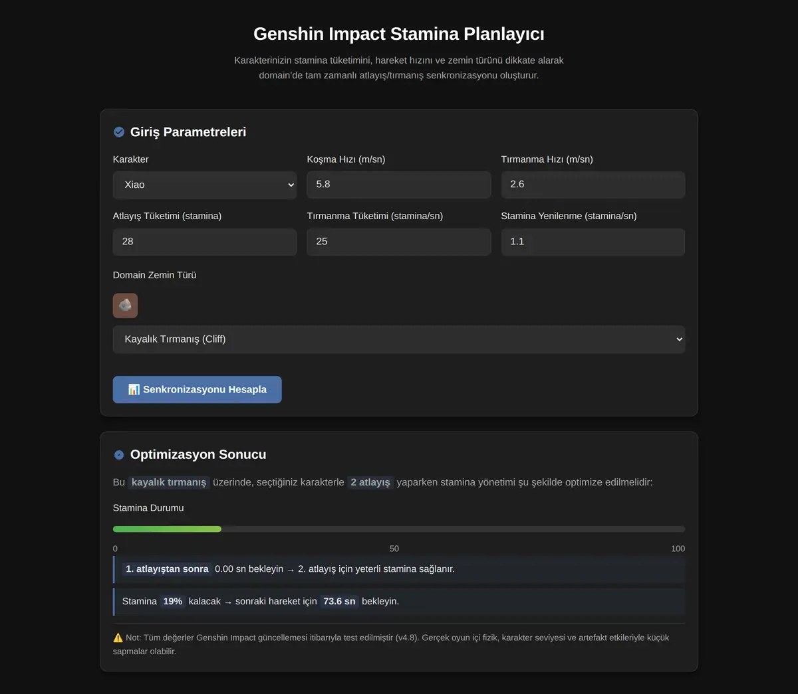Click the Atlayış Tüketimi (stamina) label
798x694 pixels.
168,216
